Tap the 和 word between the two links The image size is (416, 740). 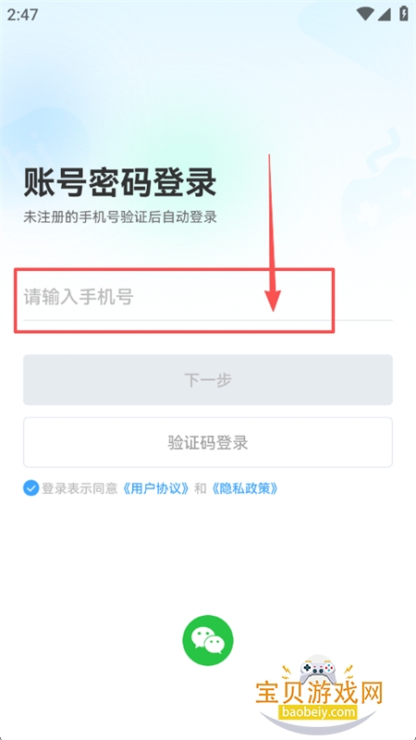[201, 488]
